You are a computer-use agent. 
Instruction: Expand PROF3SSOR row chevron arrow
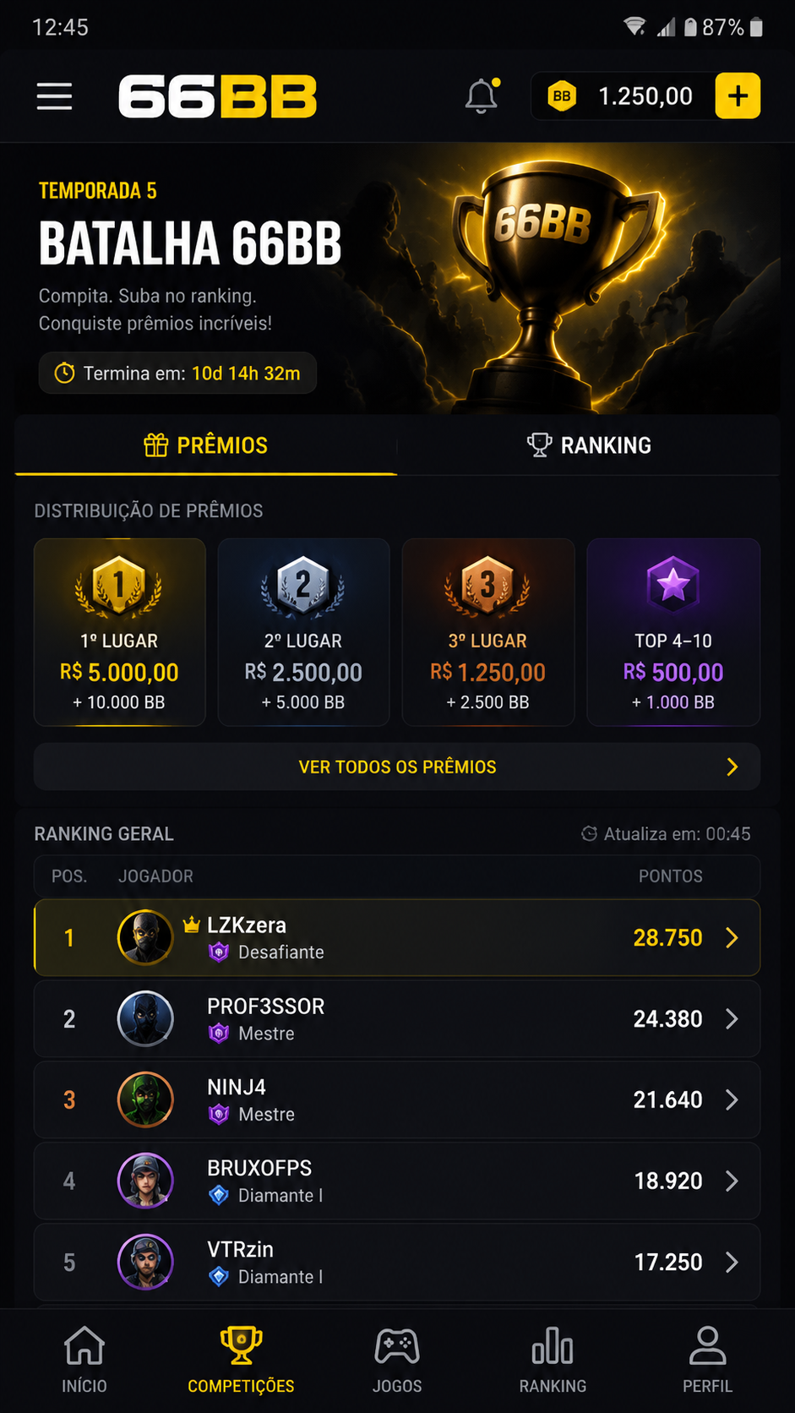(732, 1019)
